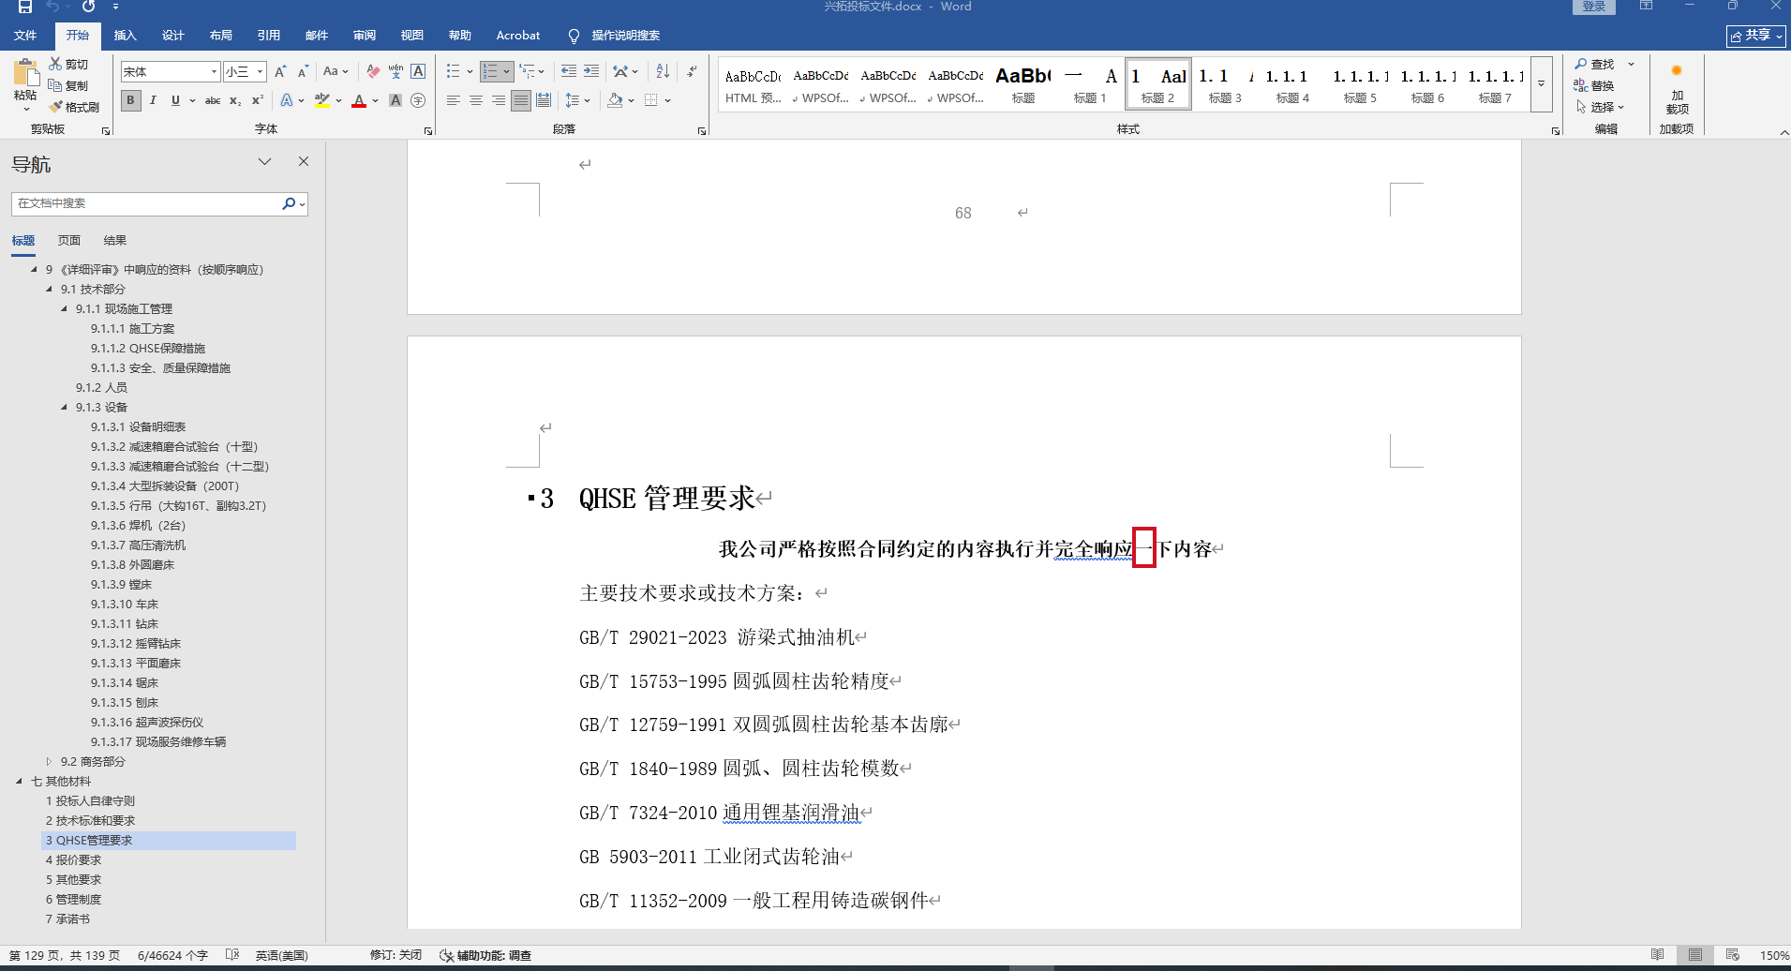This screenshot has width=1791, height=971.
Task: Toggle strikethrough formatting
Action: 213,100
